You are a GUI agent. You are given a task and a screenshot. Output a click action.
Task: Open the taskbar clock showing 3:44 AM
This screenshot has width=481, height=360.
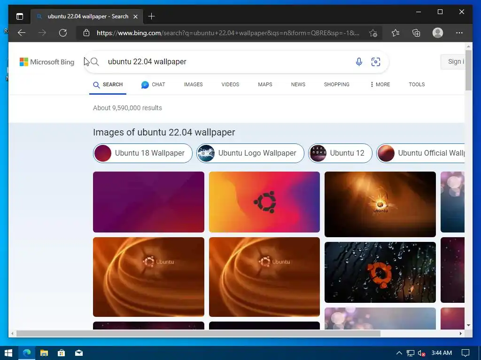click(442, 353)
